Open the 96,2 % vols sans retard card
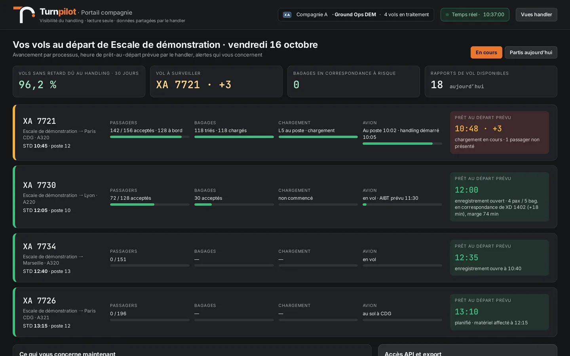Screen dimensions: 570x356 pos(79,81)
